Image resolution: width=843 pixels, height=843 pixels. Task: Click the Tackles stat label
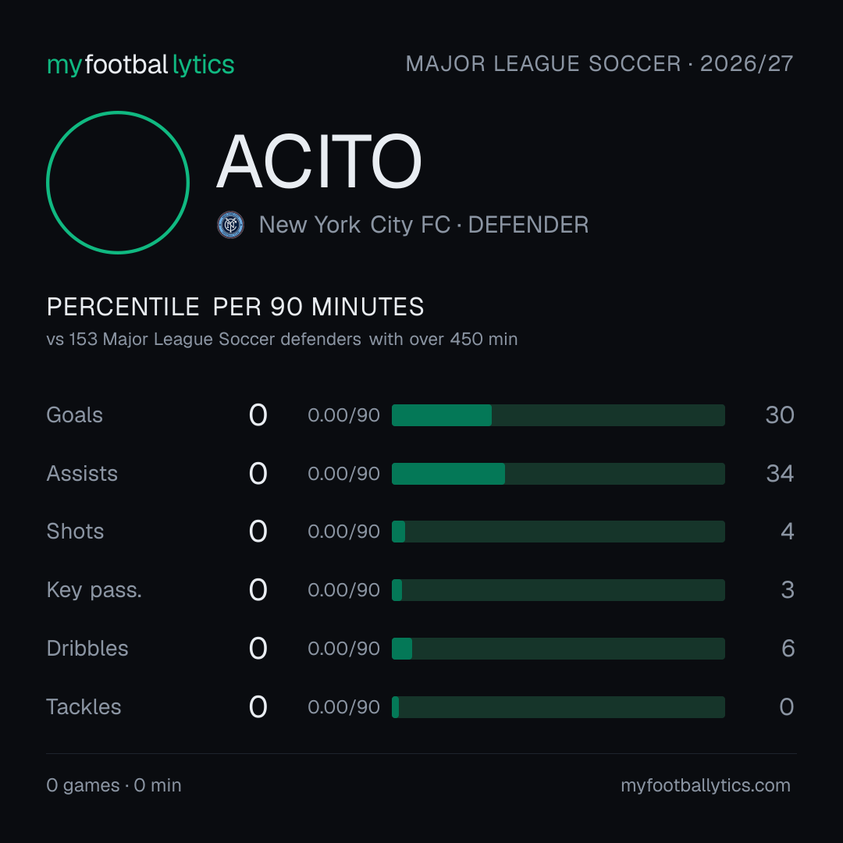point(84,707)
